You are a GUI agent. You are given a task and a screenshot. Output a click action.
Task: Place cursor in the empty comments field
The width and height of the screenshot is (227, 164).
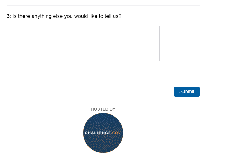pos(83,44)
